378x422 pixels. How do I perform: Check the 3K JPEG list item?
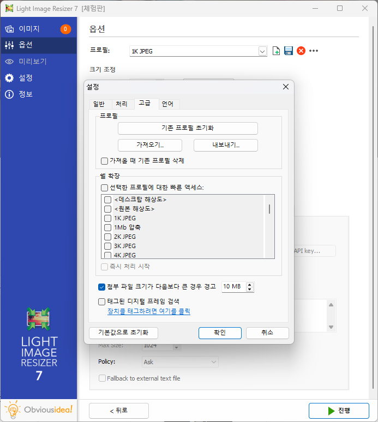coord(107,246)
